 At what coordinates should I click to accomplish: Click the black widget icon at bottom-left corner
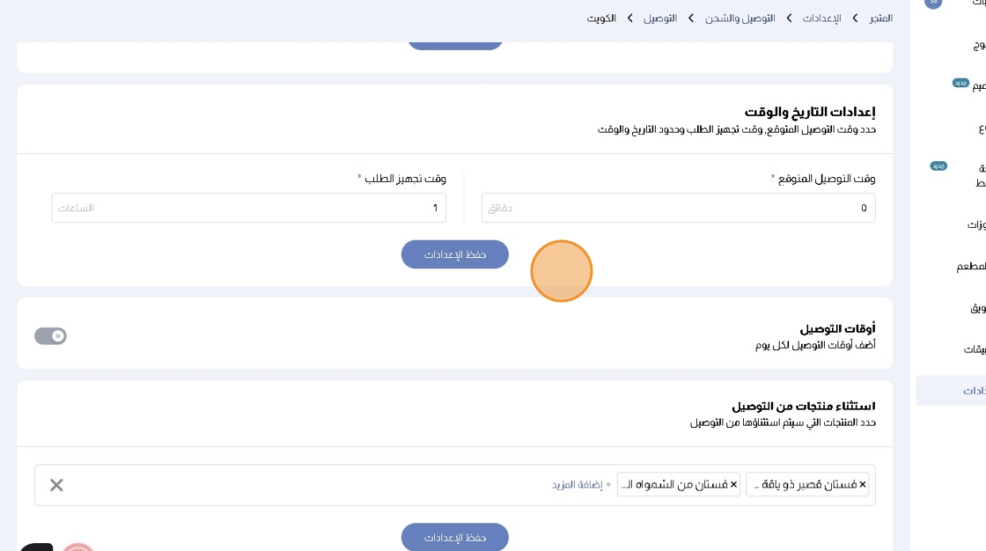pos(35,547)
